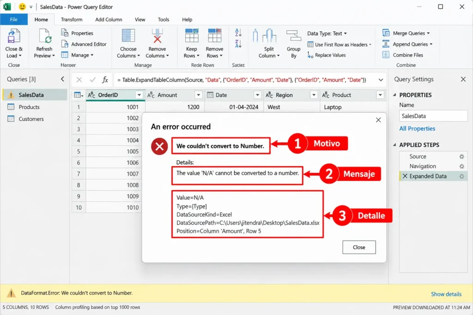Confirm formula with checkmark icon
Image resolution: width=473 pixels, height=315 pixels.
92,80
